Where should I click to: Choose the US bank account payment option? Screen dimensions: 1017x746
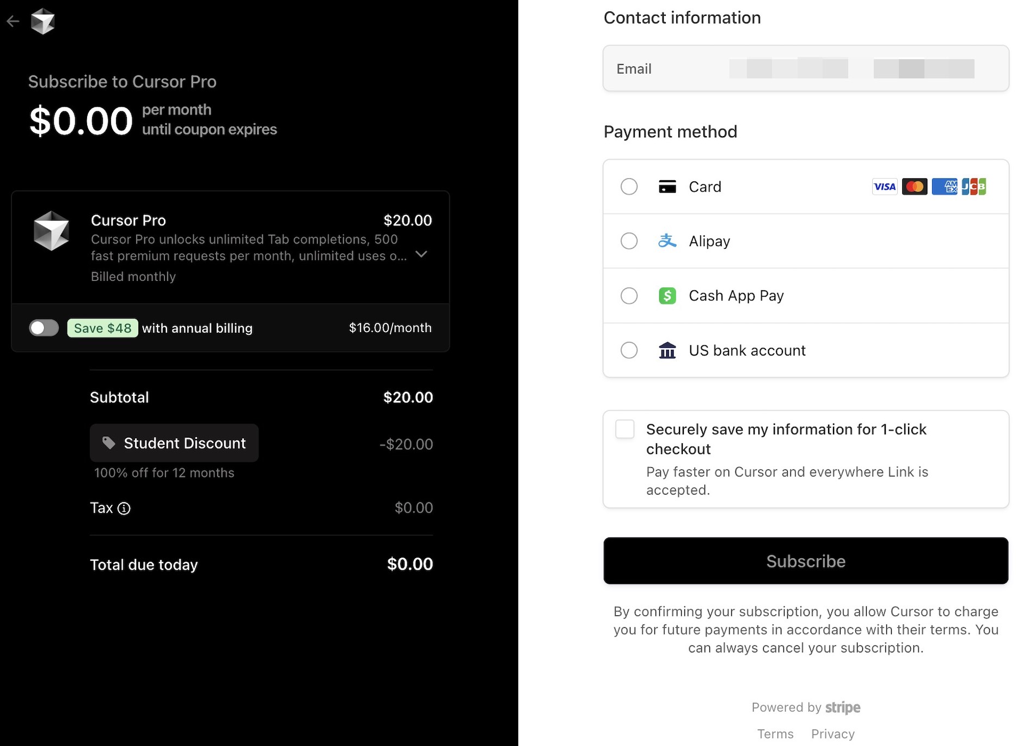(x=806, y=350)
